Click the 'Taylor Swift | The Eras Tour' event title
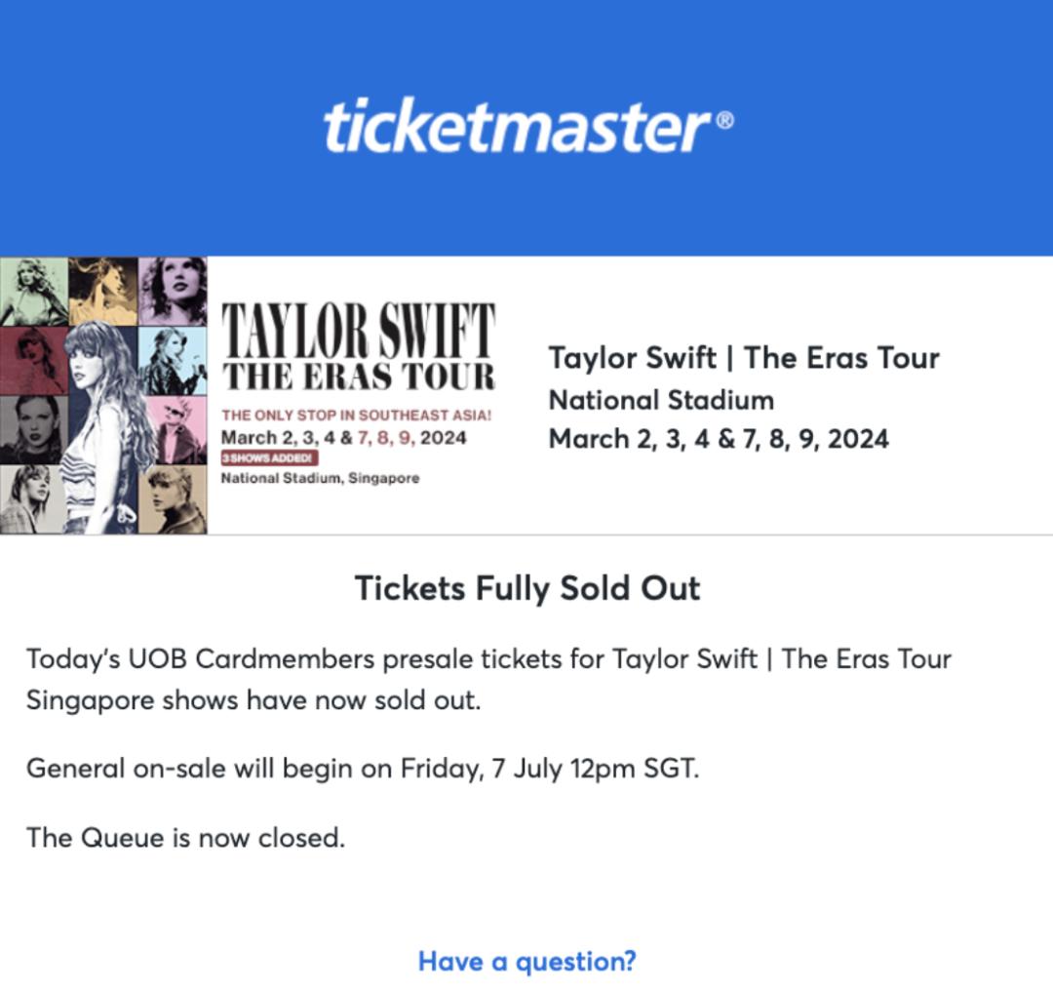Image resolution: width=1053 pixels, height=992 pixels. [x=743, y=358]
